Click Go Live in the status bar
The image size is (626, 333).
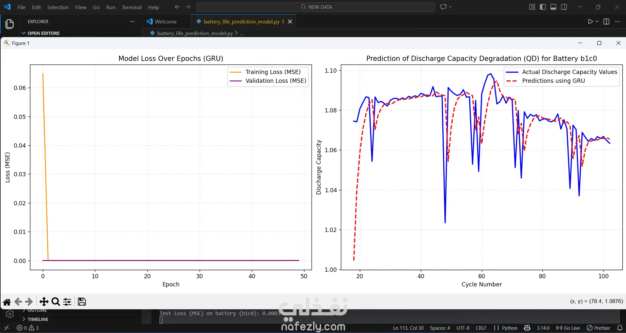(x=568, y=328)
